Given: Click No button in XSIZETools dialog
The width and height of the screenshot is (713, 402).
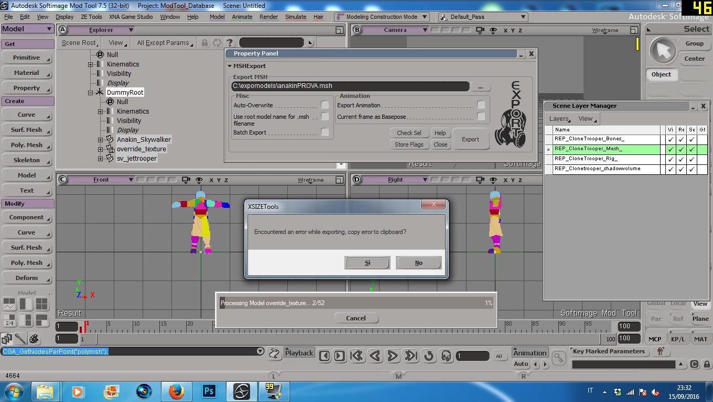Looking at the screenshot, I should point(418,263).
